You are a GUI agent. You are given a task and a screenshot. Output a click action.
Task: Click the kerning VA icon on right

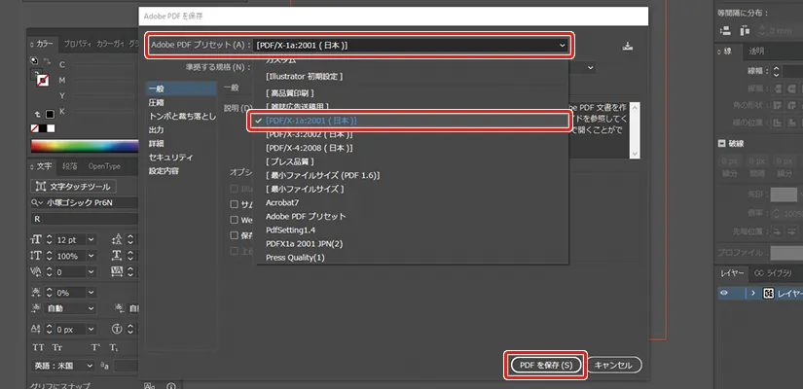tap(117, 271)
